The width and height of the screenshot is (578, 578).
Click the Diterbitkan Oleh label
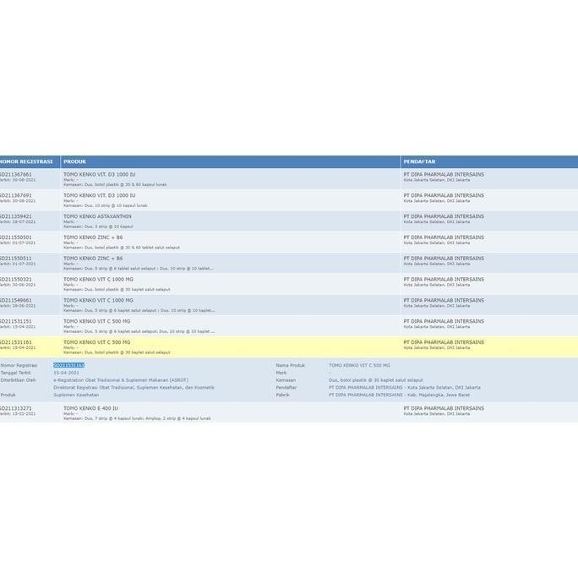pos(18,380)
